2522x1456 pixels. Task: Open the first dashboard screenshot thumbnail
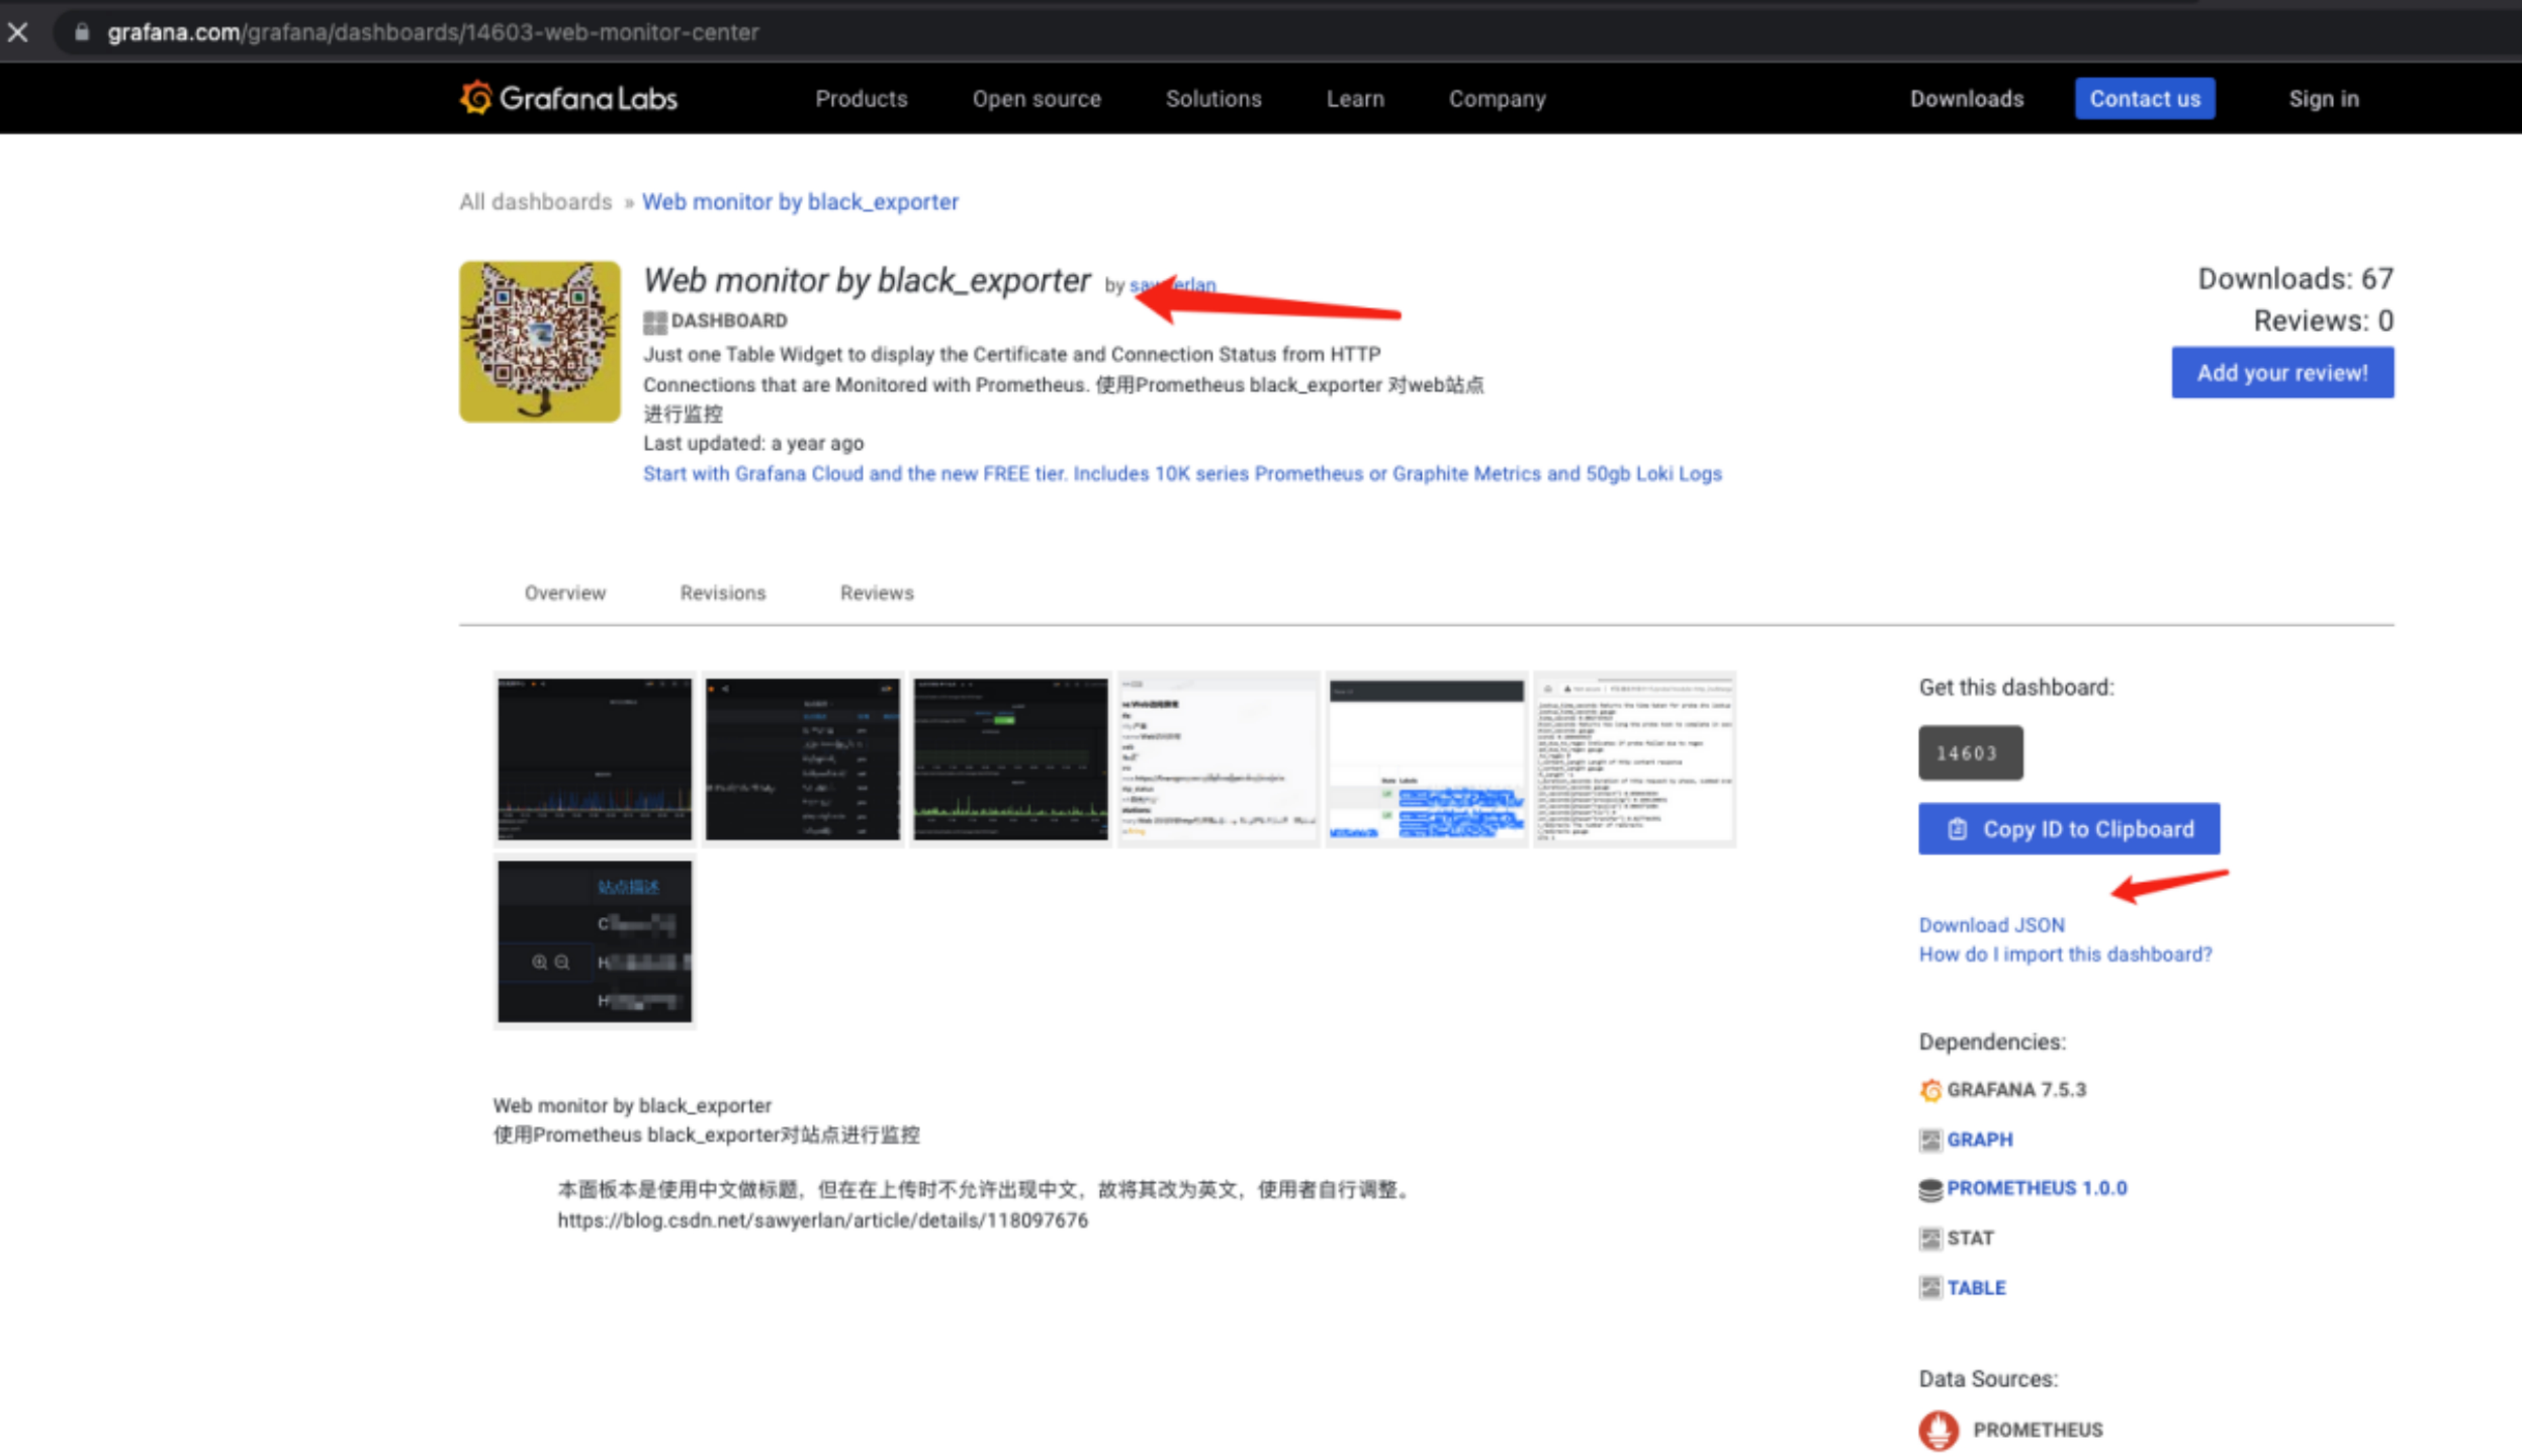pyautogui.click(x=594, y=759)
